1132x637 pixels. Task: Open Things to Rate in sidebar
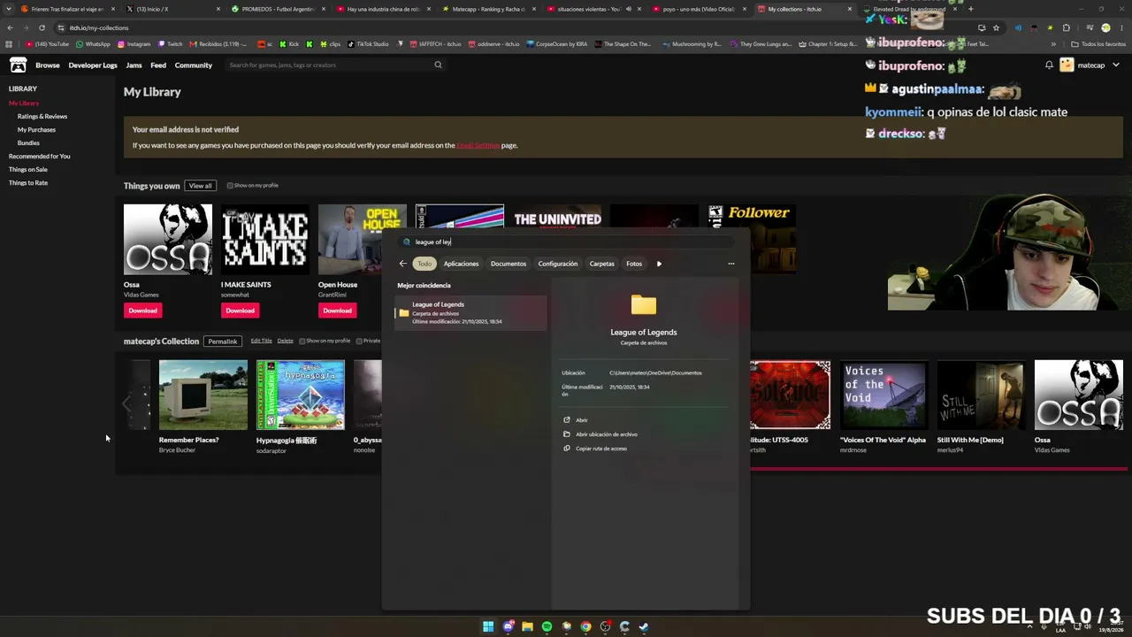click(x=28, y=182)
